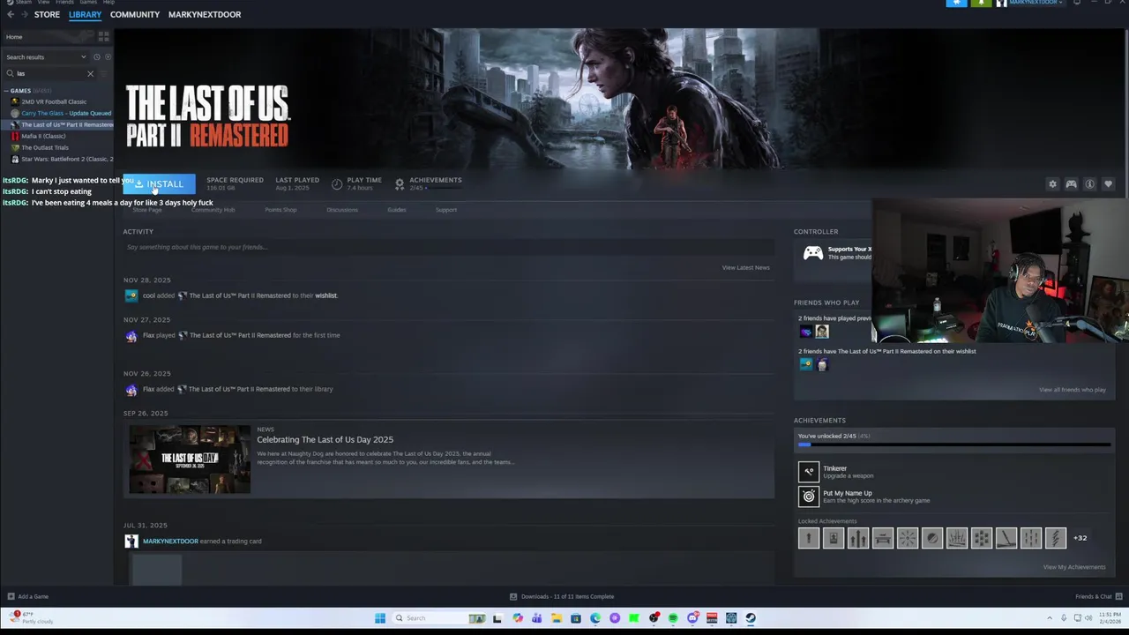The width and height of the screenshot is (1129, 635).
Task: Open controller layout icon
Action: tap(1071, 183)
